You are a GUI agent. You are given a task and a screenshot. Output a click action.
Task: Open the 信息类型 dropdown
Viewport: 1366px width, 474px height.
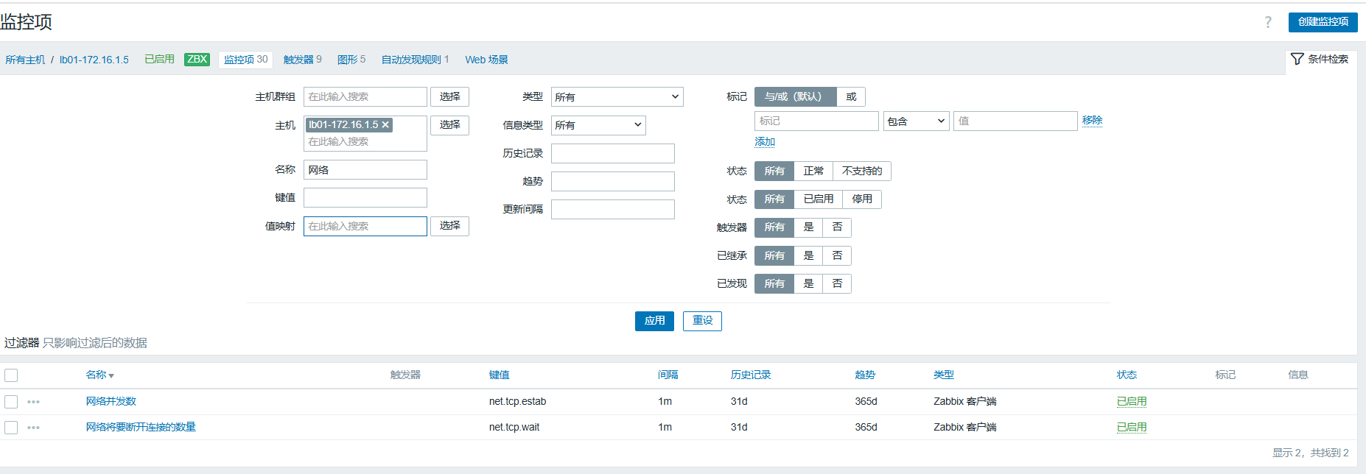[598, 125]
